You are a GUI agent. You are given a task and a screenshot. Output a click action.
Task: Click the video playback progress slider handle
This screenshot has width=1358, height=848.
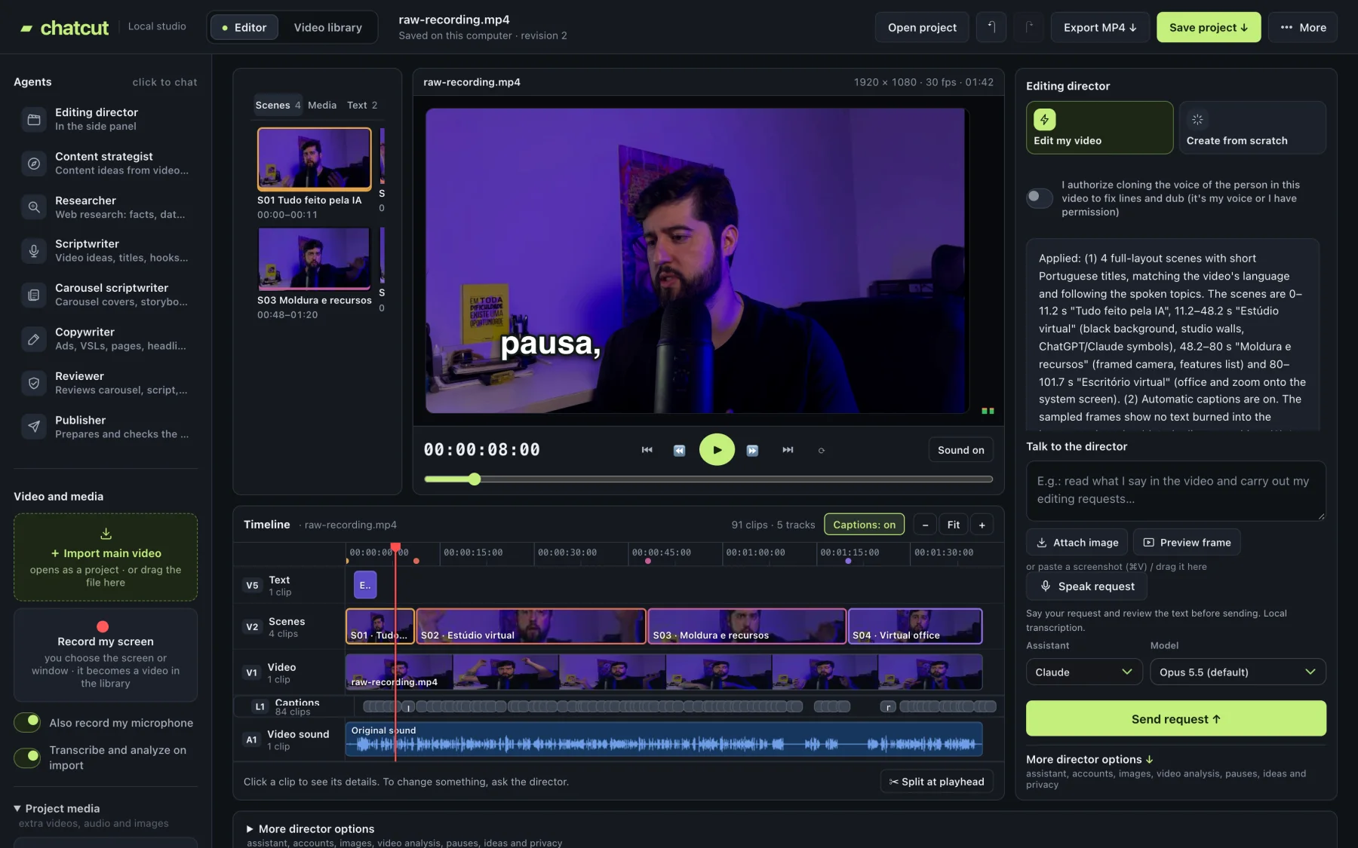[x=475, y=479]
